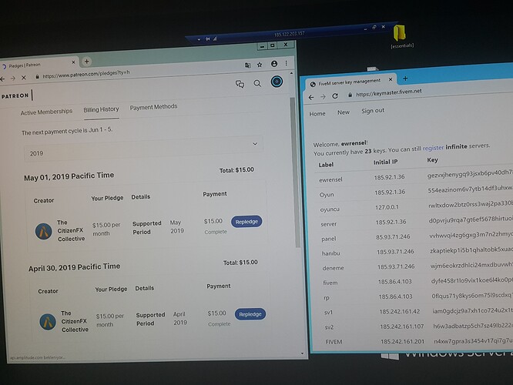Open the Patreon profile avatar menu

277,82
